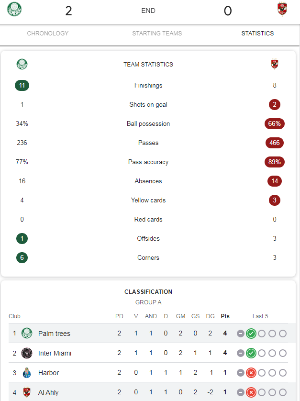Viewport: 300px width, 401px height.
Task: Click the Al Ahly badge in Group A table
Action: (27, 392)
